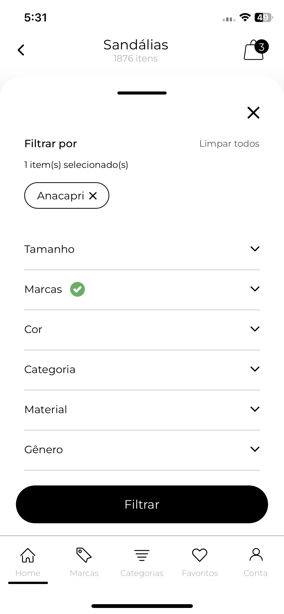Apply filters with the Filtrar button

point(142,504)
